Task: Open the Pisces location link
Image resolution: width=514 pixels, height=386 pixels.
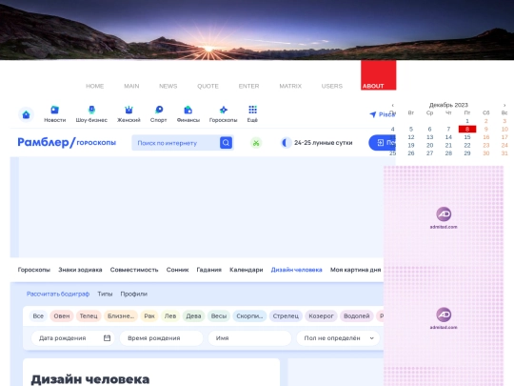Action: (383, 114)
